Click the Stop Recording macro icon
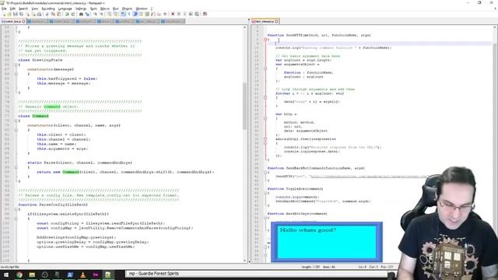The image size is (498, 280). [x=179, y=14]
